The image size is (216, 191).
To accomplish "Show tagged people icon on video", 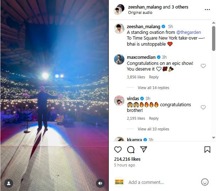I will point(9,183).
